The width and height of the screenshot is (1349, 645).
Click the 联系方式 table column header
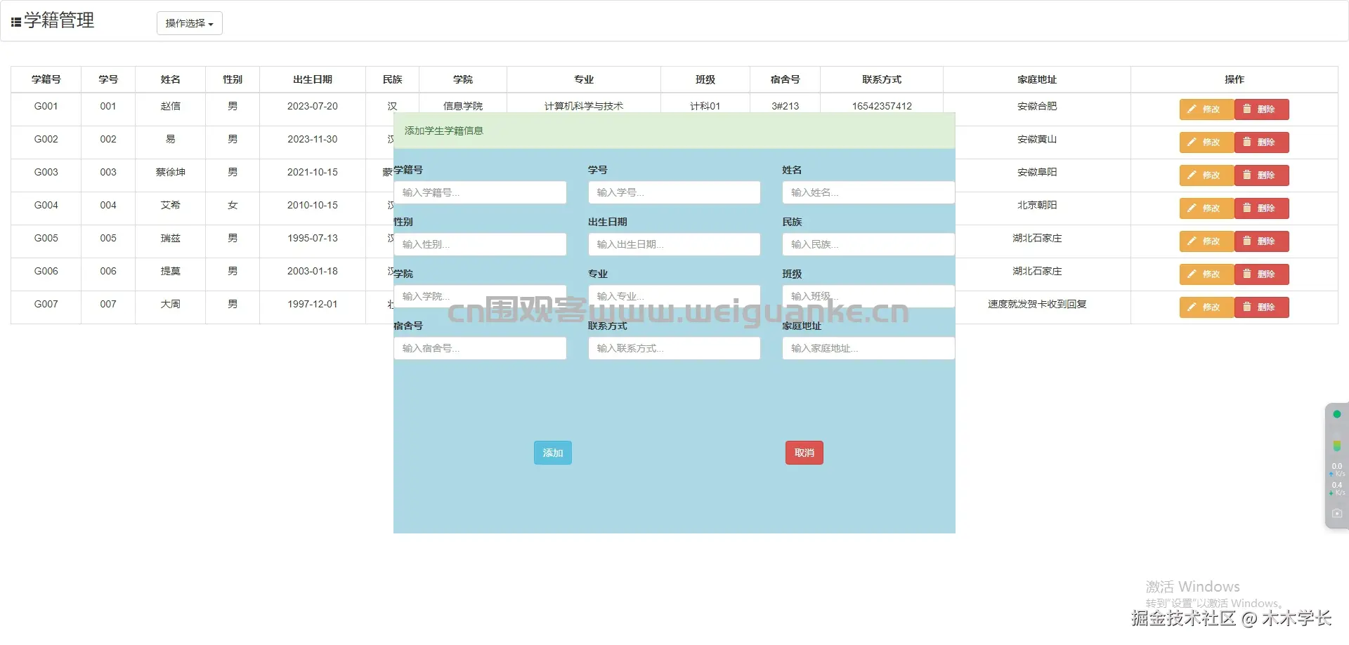coord(882,79)
